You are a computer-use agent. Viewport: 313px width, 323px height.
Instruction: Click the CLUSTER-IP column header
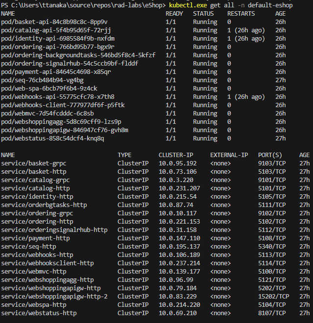point(176,155)
